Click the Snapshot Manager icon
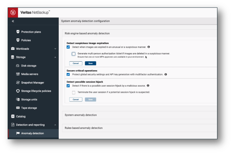 tap(18, 83)
